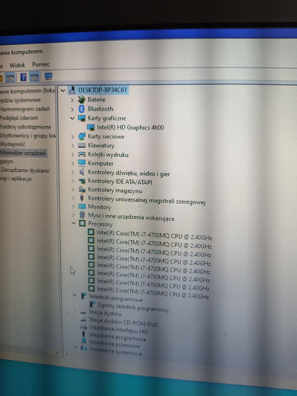Select Urządzenia programowe category

[118, 337]
